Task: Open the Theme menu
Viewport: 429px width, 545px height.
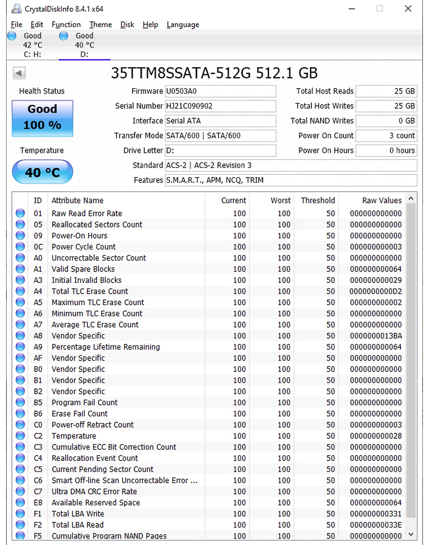Action: (x=101, y=25)
